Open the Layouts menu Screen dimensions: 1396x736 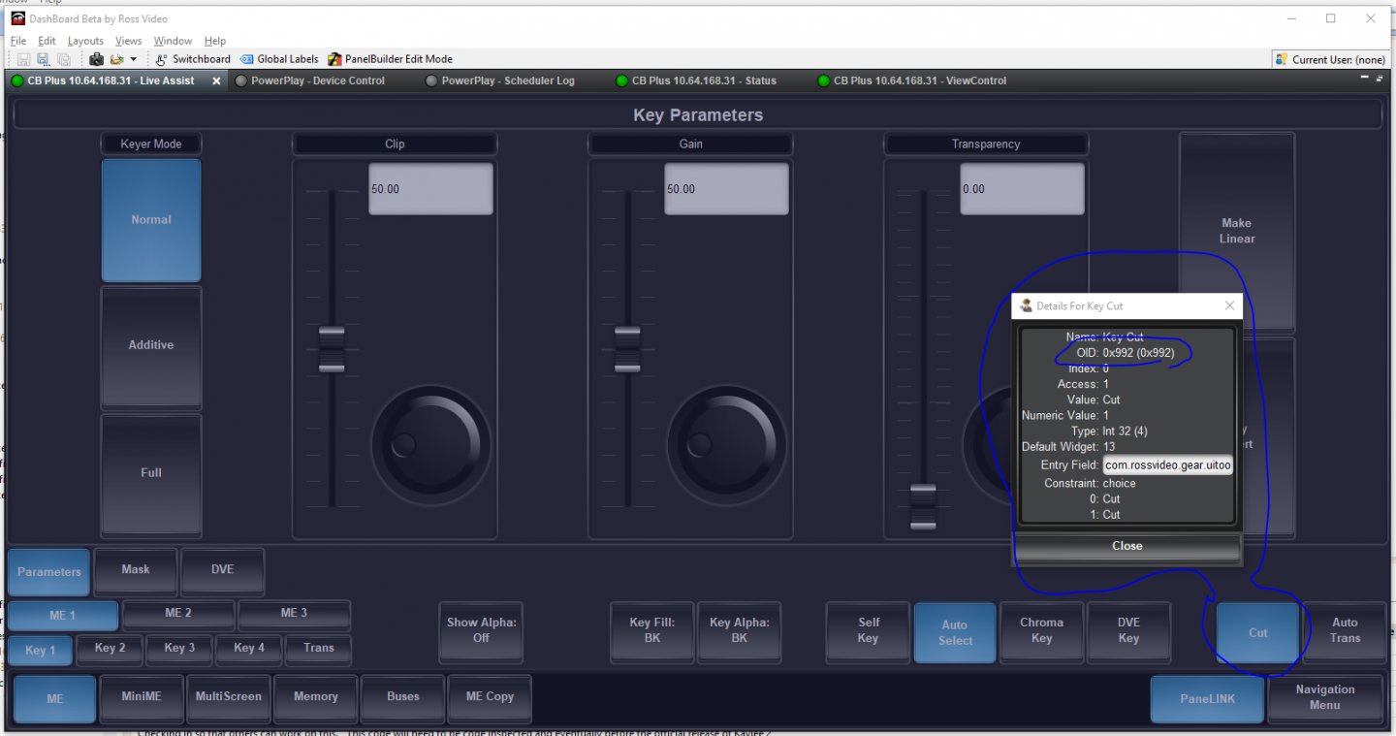click(x=85, y=41)
